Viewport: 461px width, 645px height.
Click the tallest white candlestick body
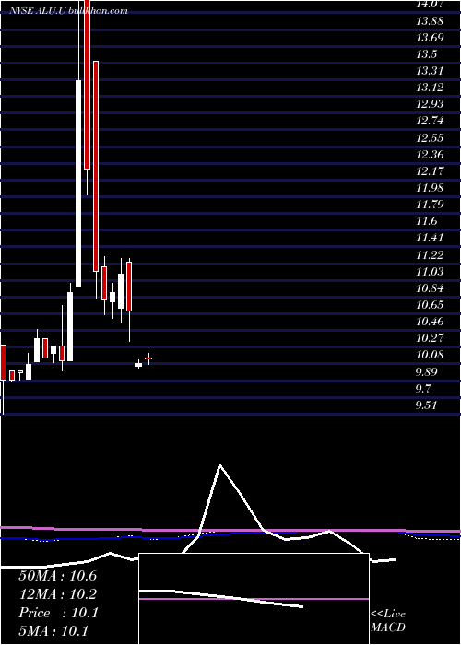pos(78,183)
